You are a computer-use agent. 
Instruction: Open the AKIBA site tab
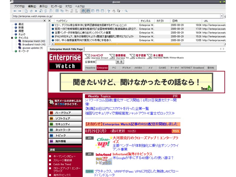[x=138, y=68]
